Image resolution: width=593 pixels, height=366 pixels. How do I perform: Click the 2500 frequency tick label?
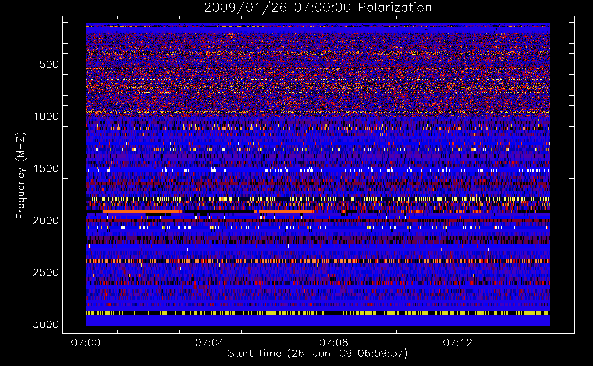(x=46, y=272)
